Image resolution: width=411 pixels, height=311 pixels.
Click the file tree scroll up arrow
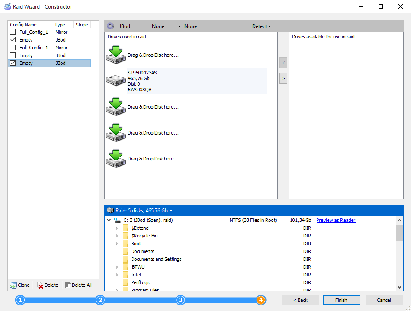[x=399, y=220]
